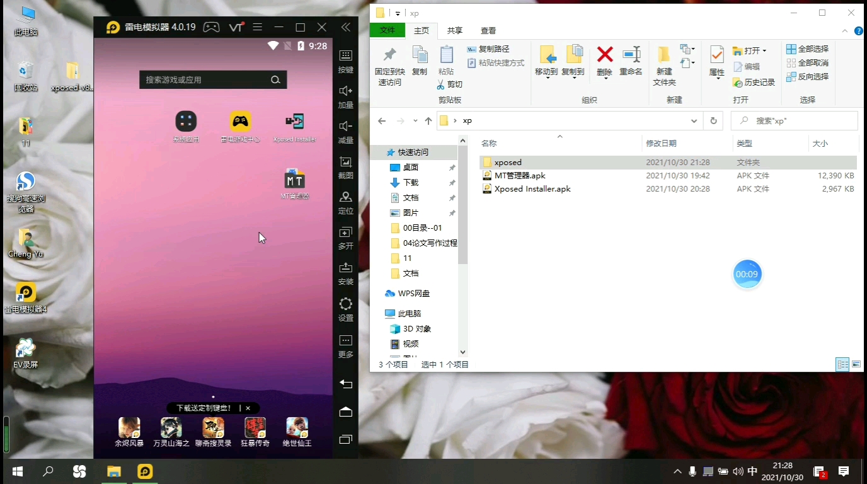Viewport: 867px width, 484px height.
Task: Launch 余烬风暴 game from the dock
Action: click(129, 432)
